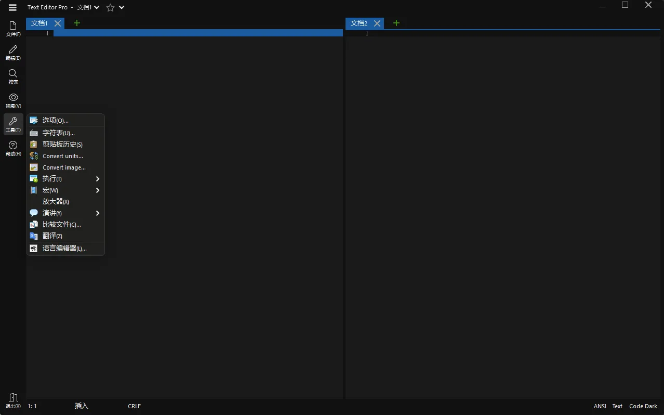
Task: Expand the dropdown arrow beside the star
Action: (122, 8)
